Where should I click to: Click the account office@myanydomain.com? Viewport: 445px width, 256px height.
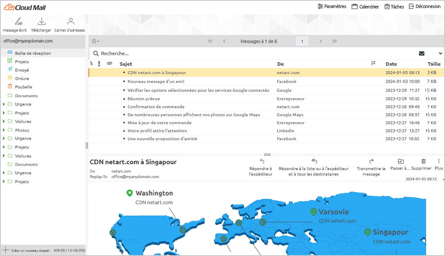point(28,41)
